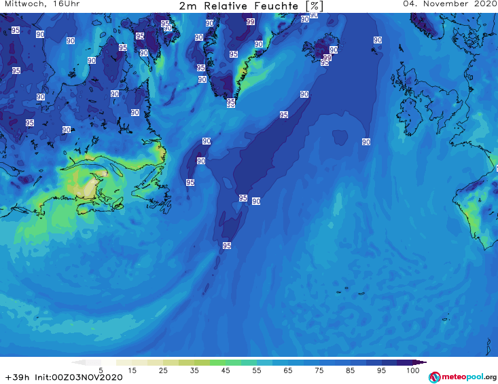
Task: Click the legend scale value '5'
Action: [101, 370]
